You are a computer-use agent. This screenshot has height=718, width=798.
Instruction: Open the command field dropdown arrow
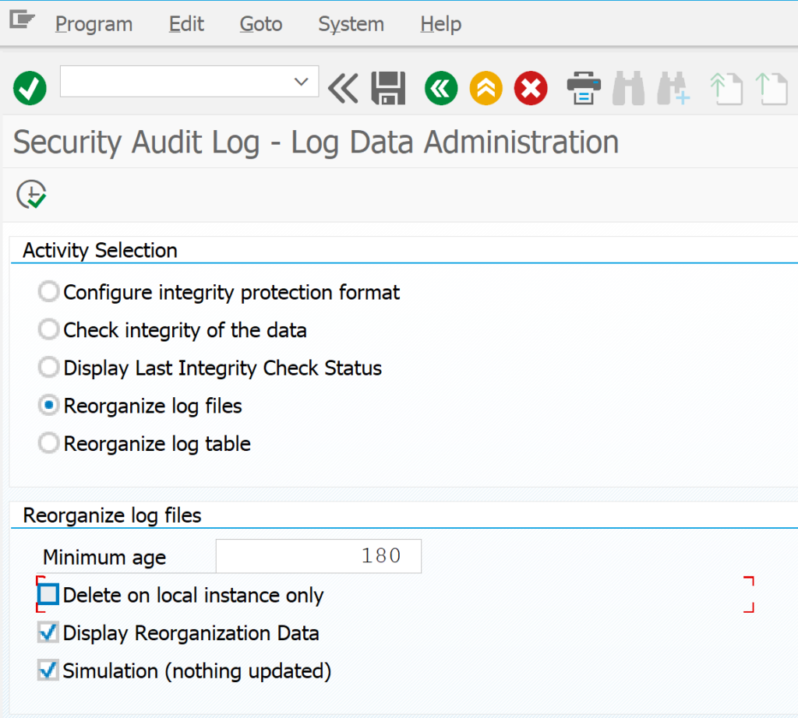tap(302, 81)
